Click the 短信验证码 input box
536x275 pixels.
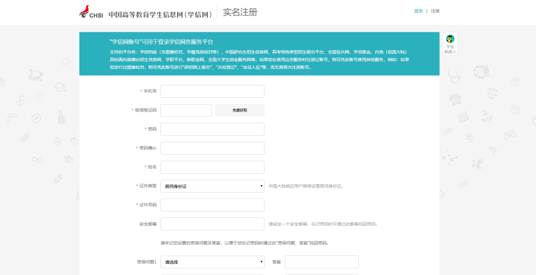click(186, 110)
